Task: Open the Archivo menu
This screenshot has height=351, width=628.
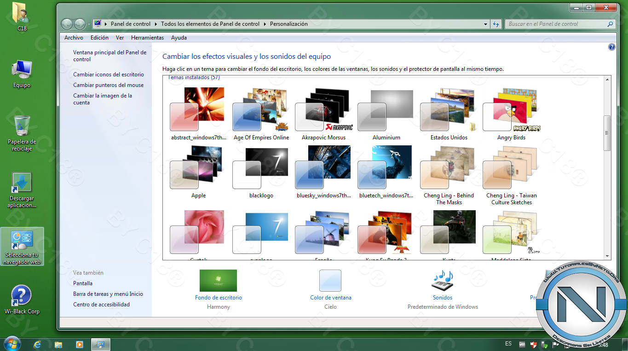Action: 74,38
